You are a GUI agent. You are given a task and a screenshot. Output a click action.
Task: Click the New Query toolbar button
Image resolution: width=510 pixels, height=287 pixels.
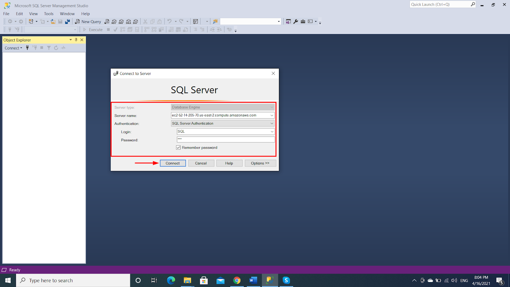88,22
